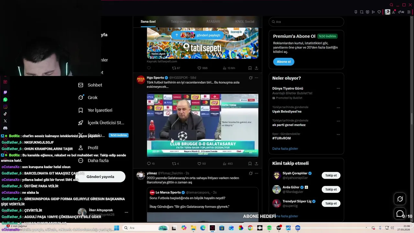Viewport: 414px width, 233px height.
Task: Bookmark the Hgs Sports tweet
Action: click(x=250, y=164)
